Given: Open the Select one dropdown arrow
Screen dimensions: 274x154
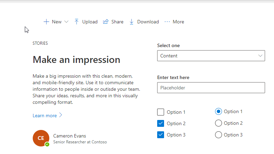Looking at the screenshot, I should point(260,56).
